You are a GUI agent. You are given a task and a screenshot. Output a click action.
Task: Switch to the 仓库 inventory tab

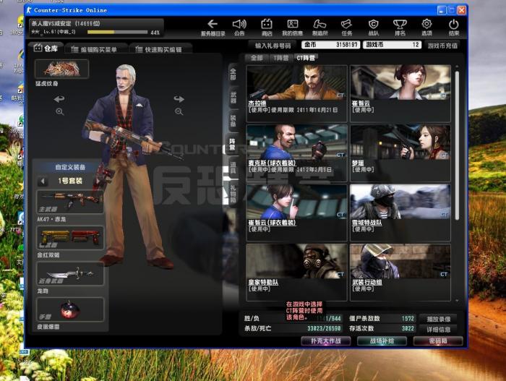[x=46, y=48]
